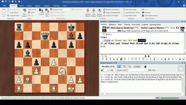Viewport: 186px width, 105px height.
Task: Click the black queen on d7
Action: [x=45, y=36]
